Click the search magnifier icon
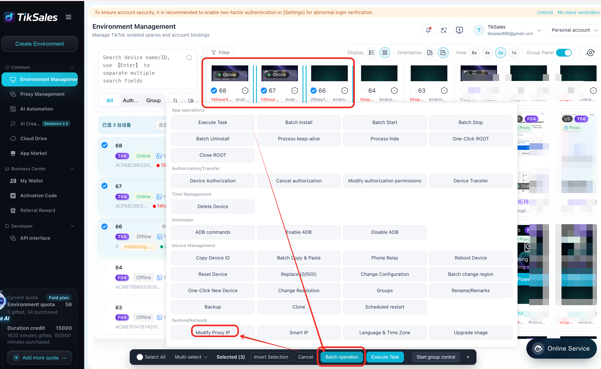 (189, 58)
